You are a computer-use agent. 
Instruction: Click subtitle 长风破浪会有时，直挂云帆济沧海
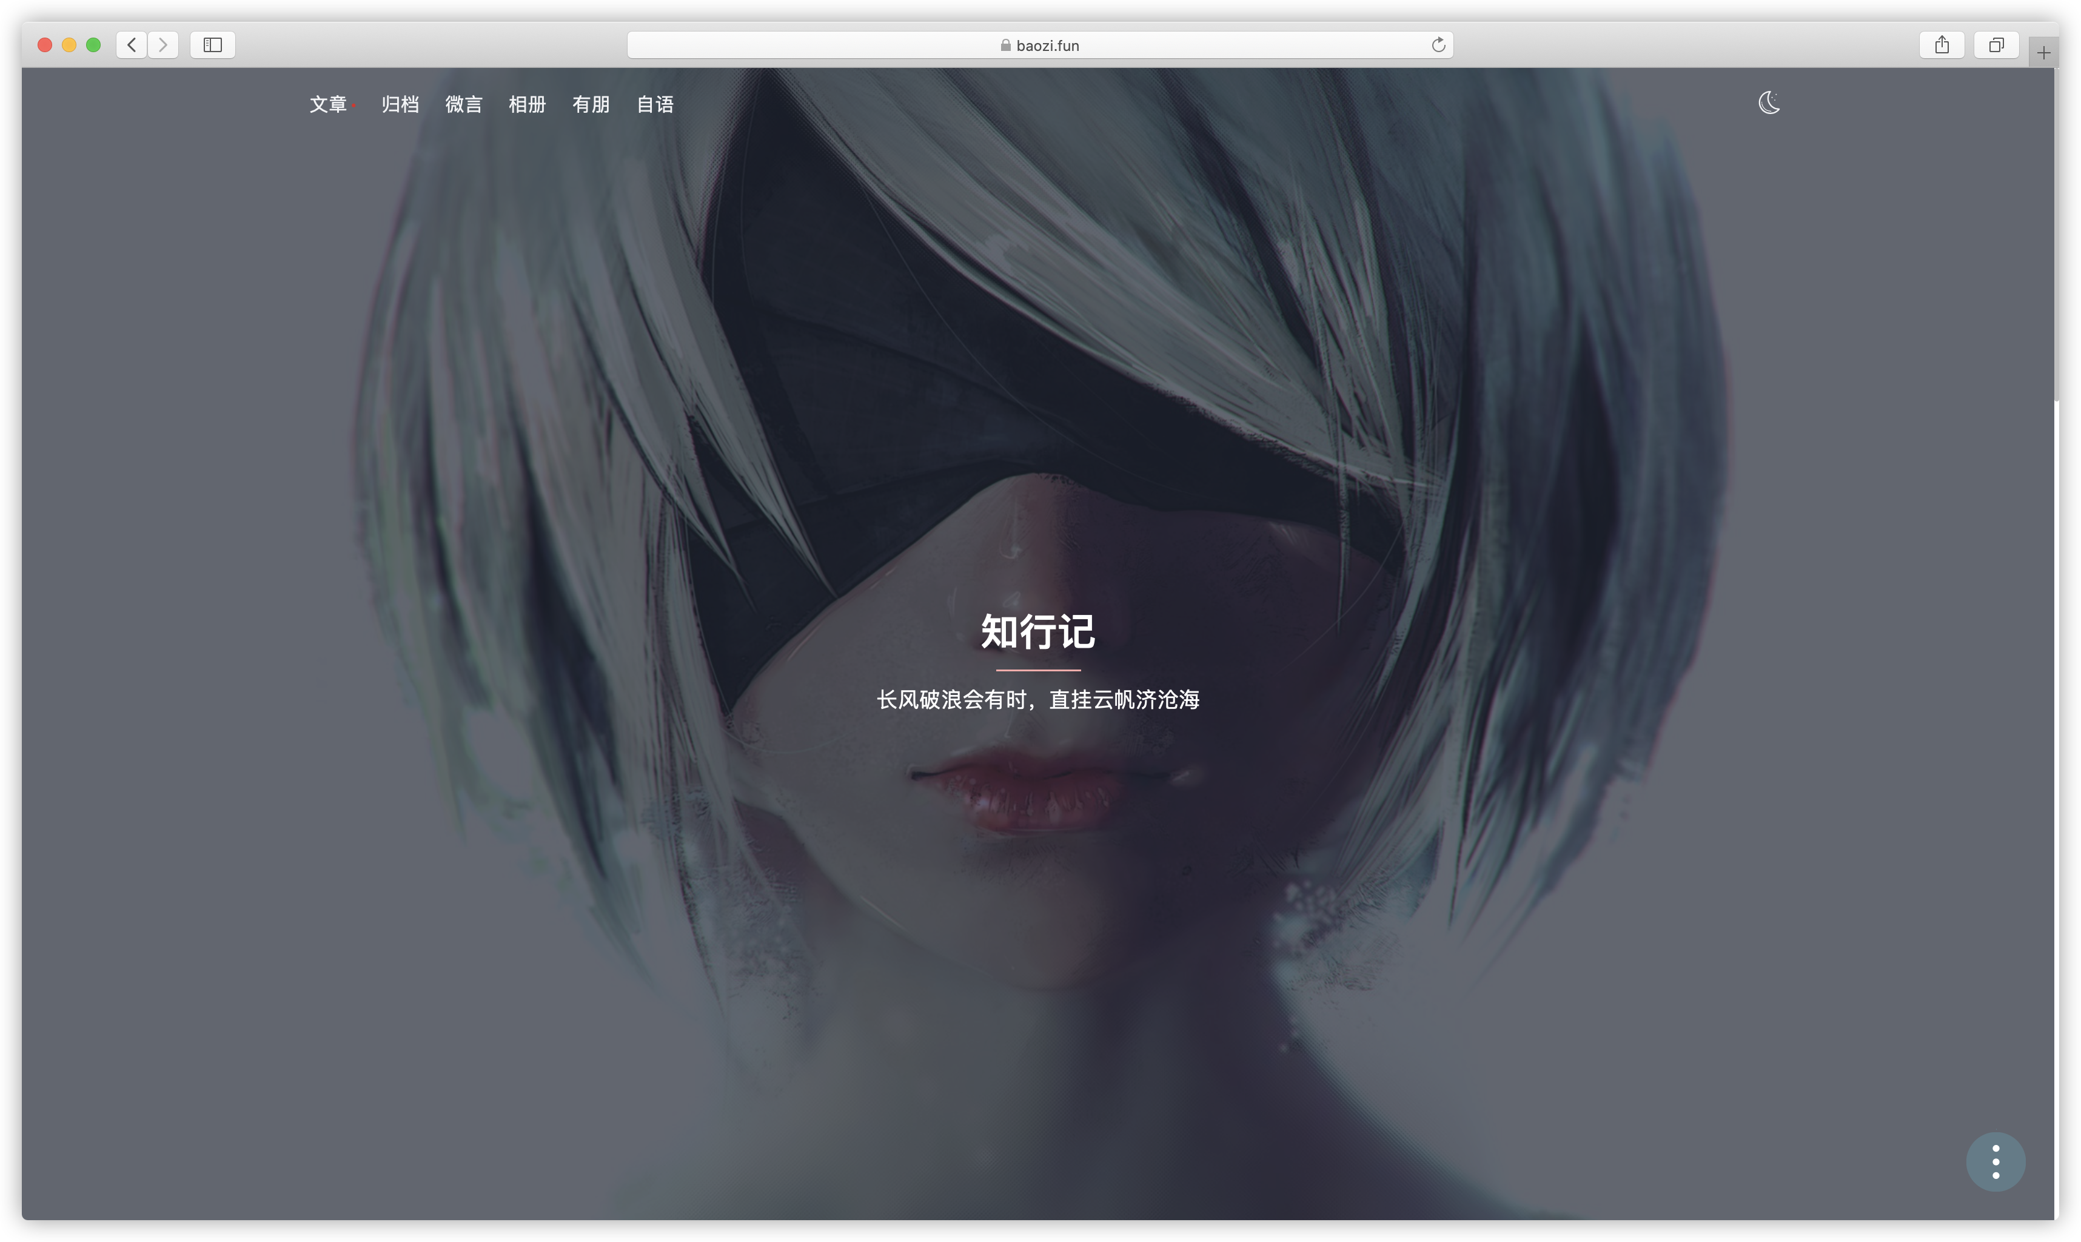coord(1037,700)
